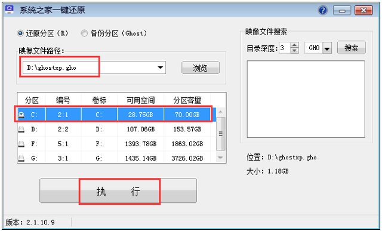Viewport: 382px width, 231px height.
Task: Select the 1863.02GB capacity cell
Action: tap(187, 144)
